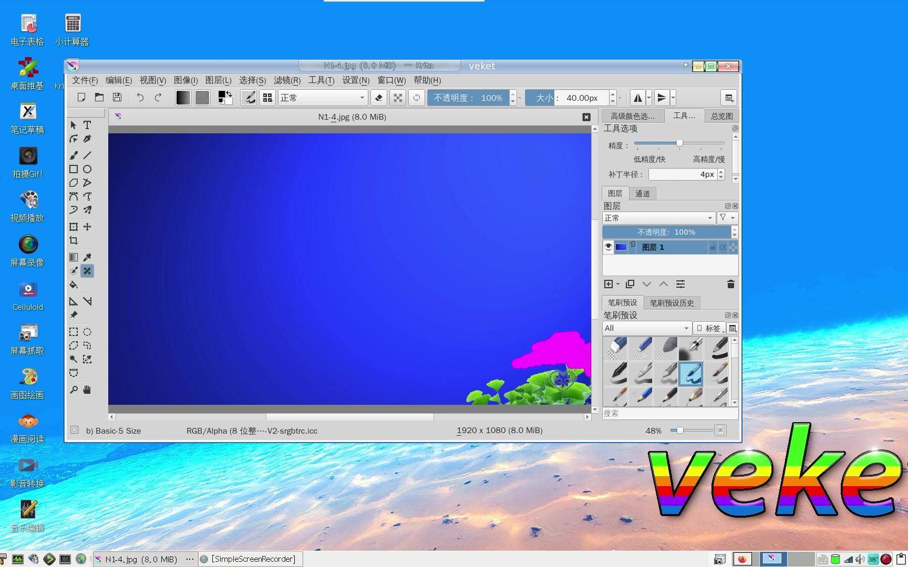Image resolution: width=908 pixels, height=567 pixels.
Task: Toggle preserve alpha checkerboard button
Action: coord(398,98)
